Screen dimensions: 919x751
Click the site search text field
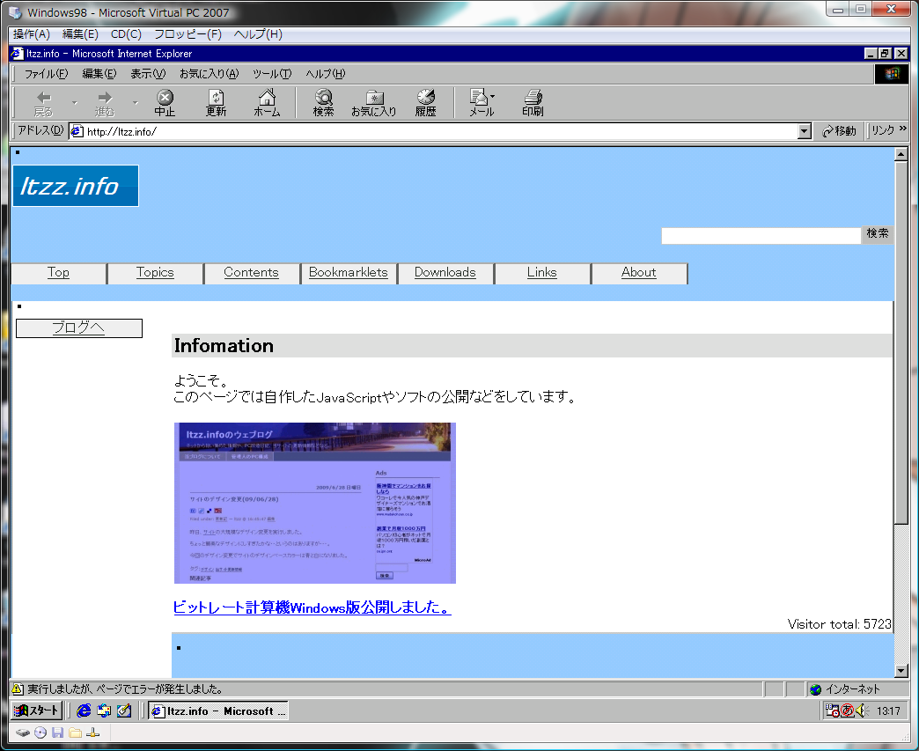[x=761, y=236]
